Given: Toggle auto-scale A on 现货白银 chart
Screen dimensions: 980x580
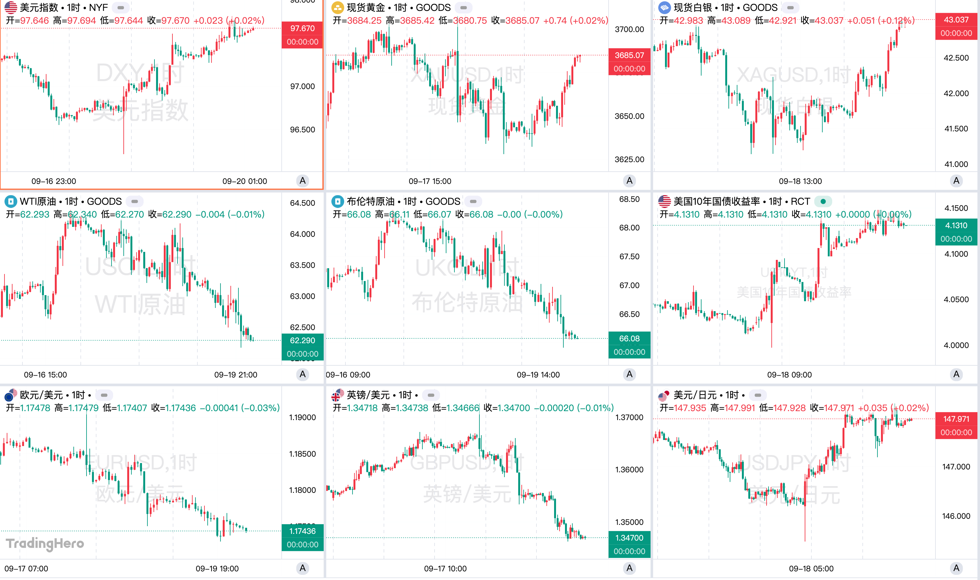Looking at the screenshot, I should click(956, 180).
